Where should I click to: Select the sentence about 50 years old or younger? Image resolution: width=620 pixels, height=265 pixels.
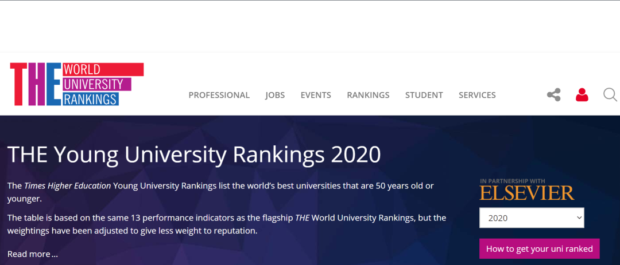coord(220,192)
